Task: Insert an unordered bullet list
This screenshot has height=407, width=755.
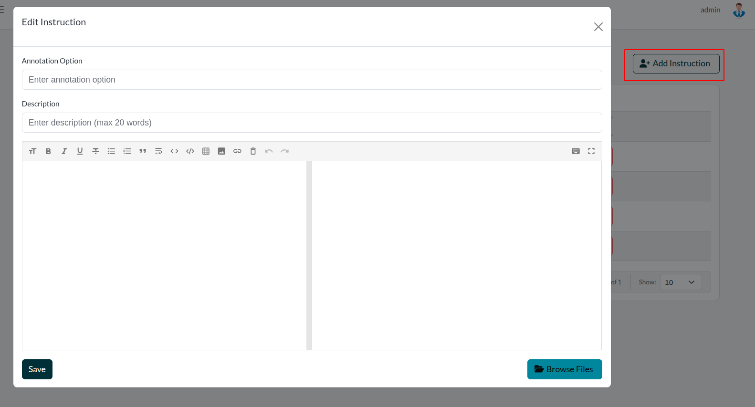Action: [111, 151]
